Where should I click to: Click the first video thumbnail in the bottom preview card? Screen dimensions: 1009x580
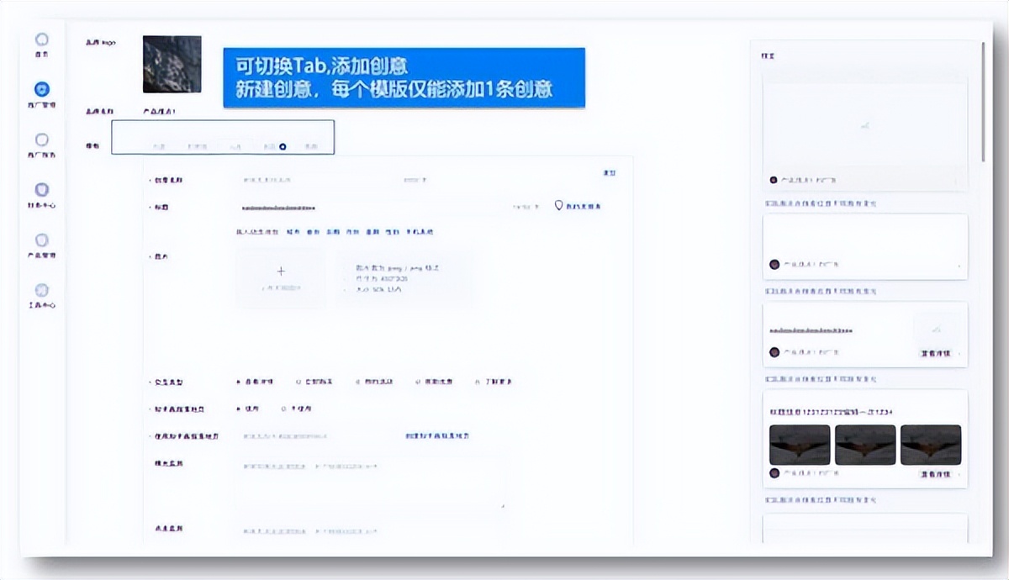coord(799,446)
